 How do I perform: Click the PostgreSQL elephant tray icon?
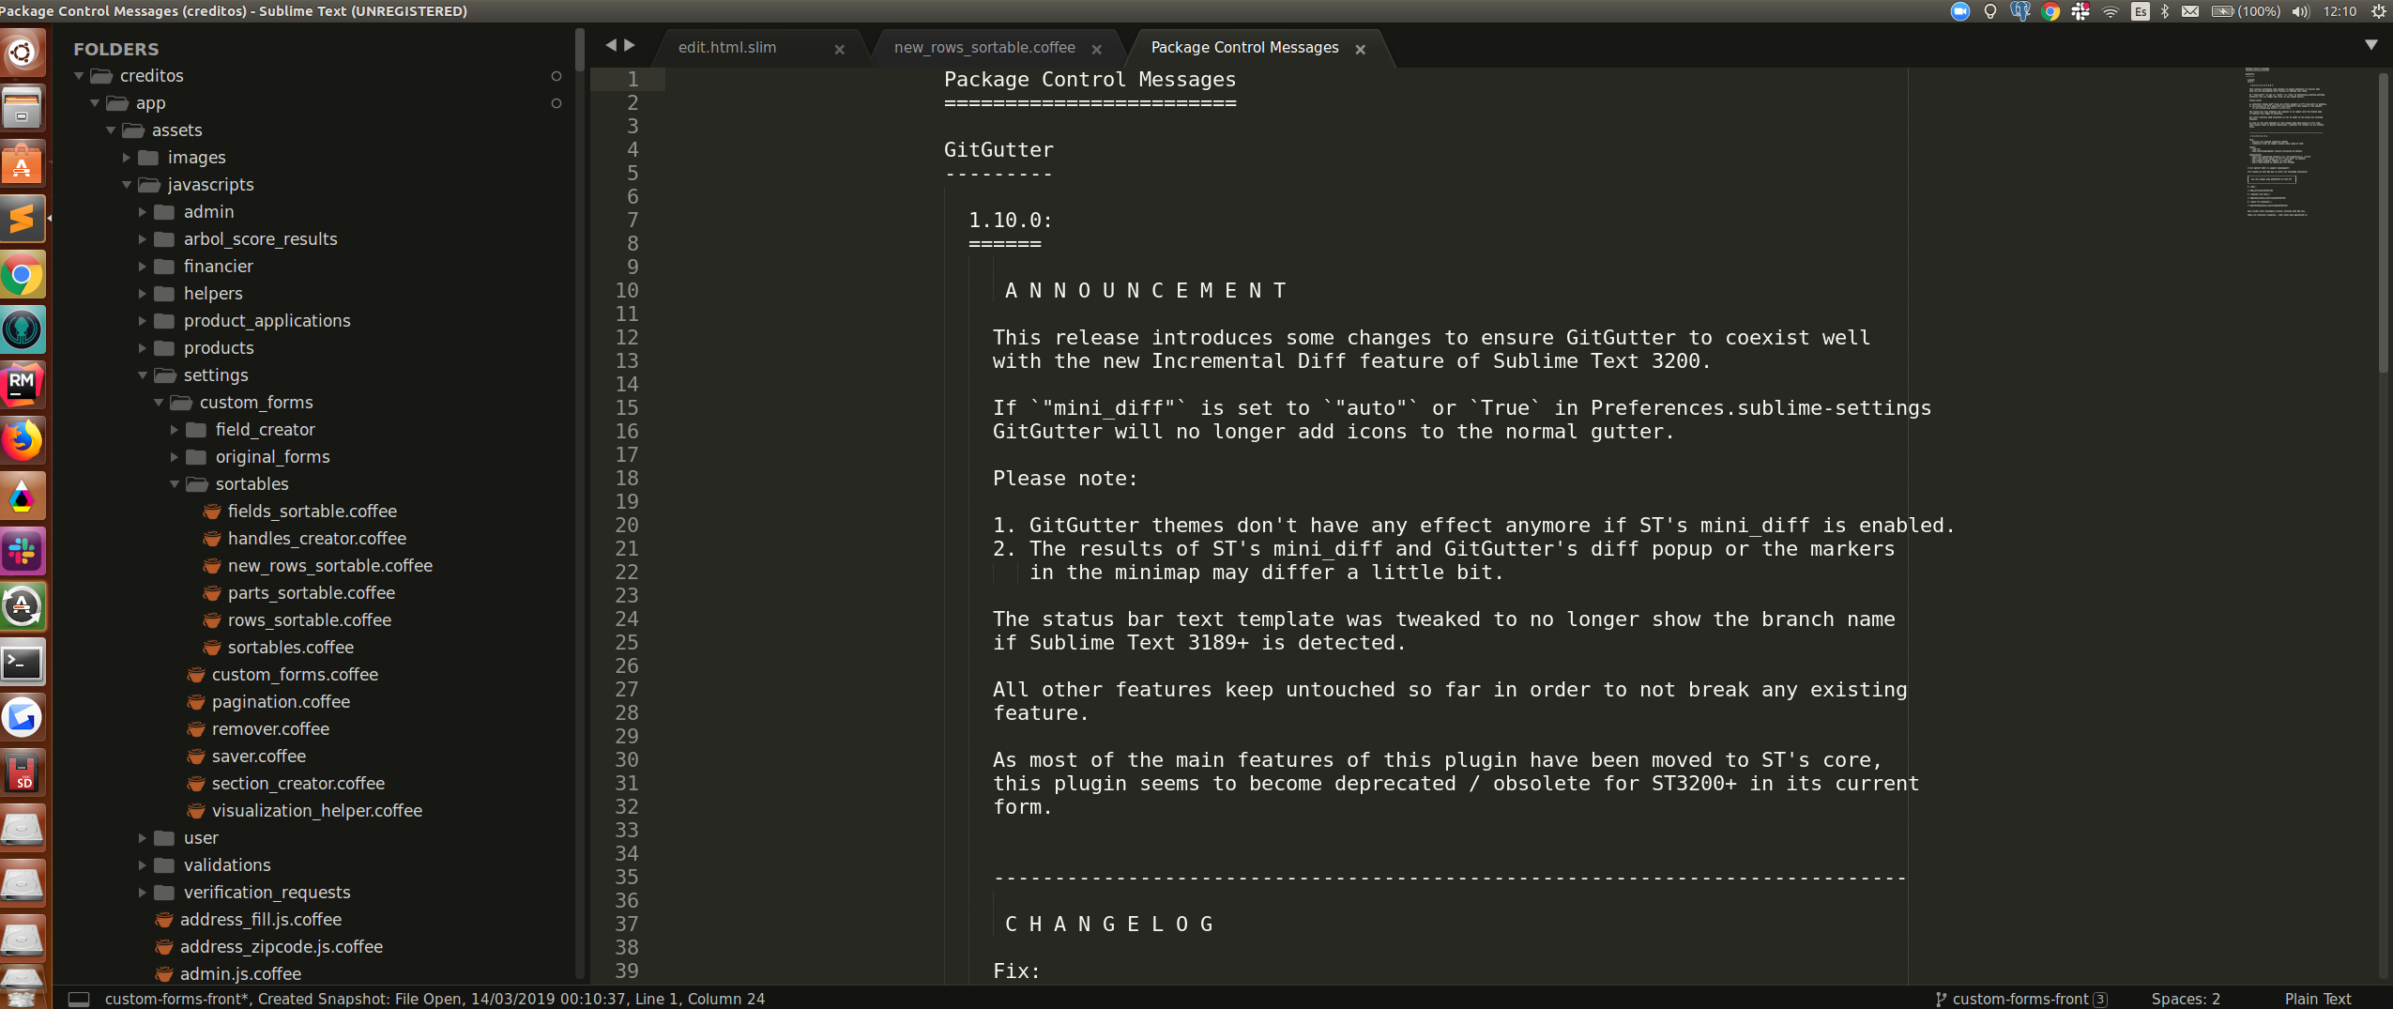pyautogui.click(x=2020, y=11)
